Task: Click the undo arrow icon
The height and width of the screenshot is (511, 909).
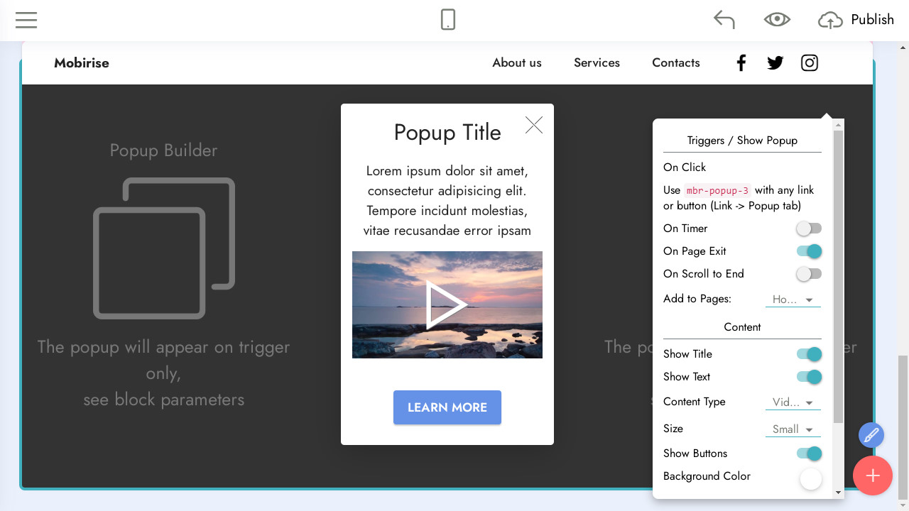Action: click(724, 20)
